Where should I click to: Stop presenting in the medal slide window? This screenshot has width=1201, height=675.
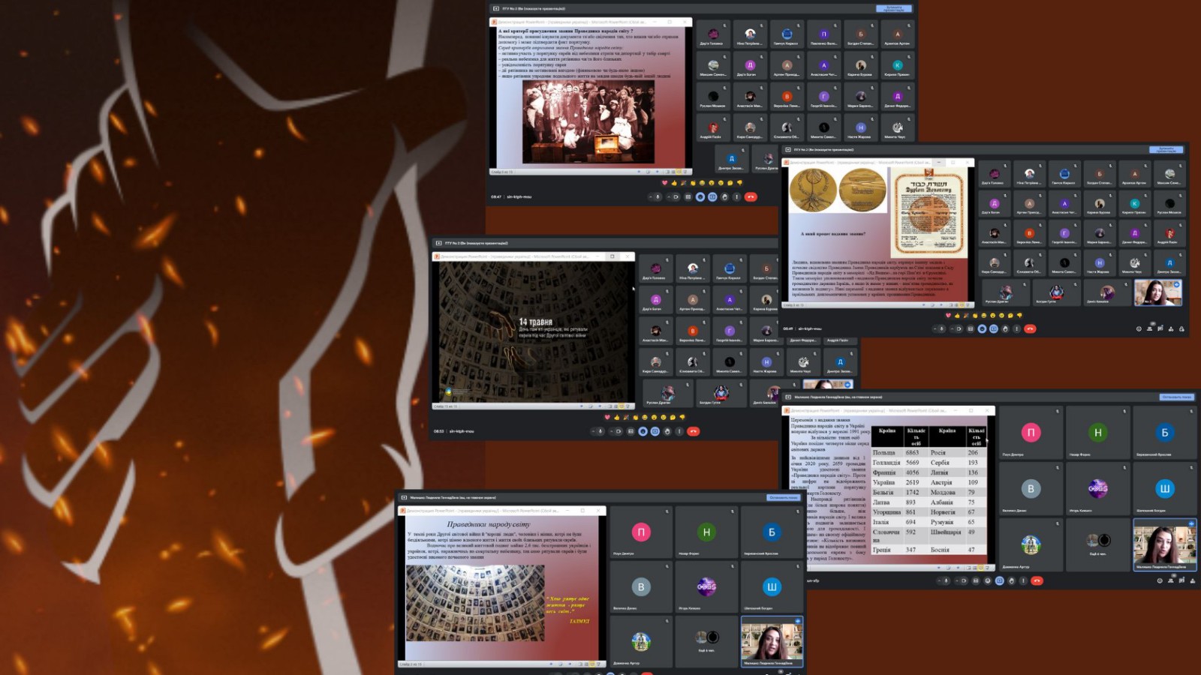(1166, 149)
